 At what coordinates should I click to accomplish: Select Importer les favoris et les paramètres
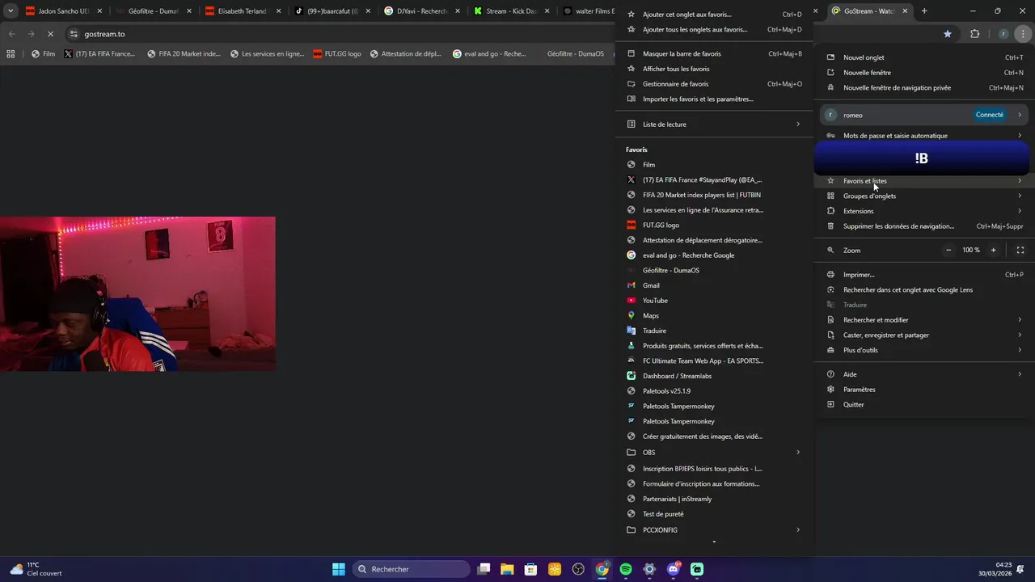coord(714,99)
